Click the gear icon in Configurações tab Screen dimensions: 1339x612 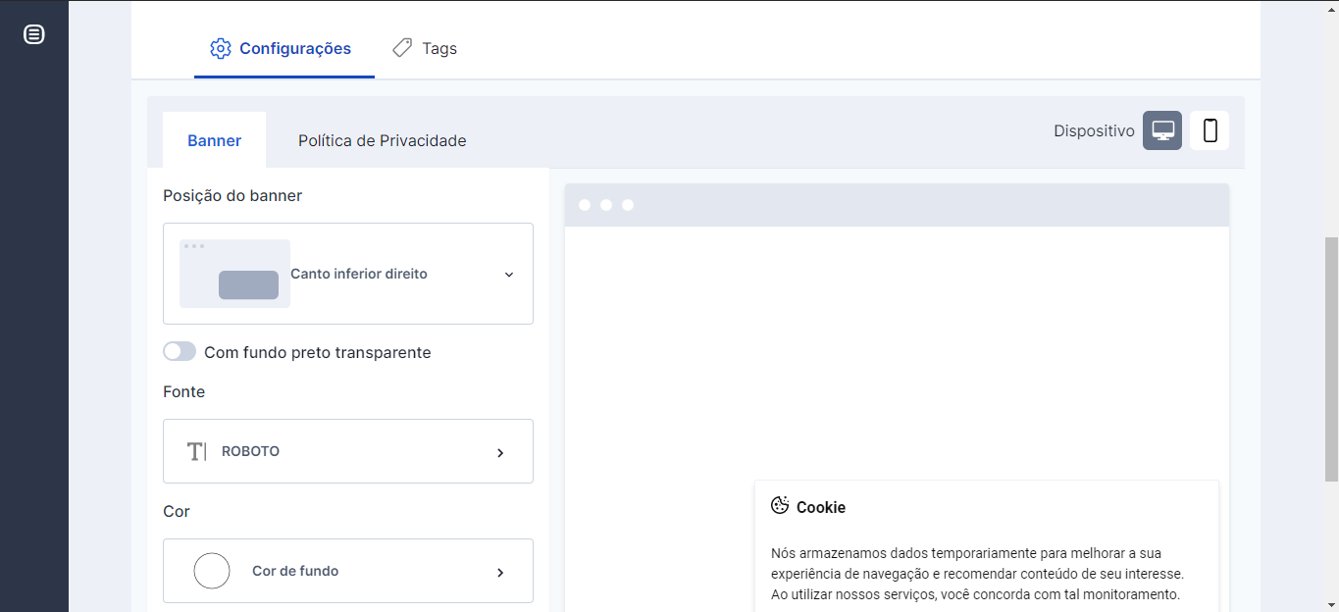[x=221, y=48]
